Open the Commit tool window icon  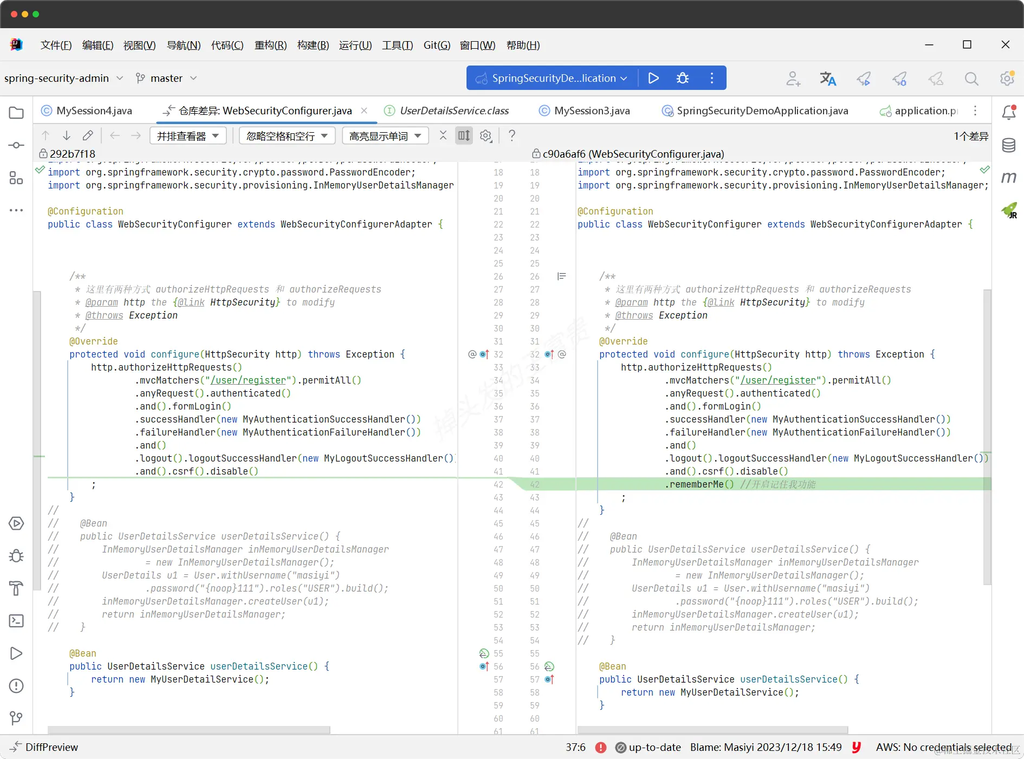pyautogui.click(x=16, y=145)
